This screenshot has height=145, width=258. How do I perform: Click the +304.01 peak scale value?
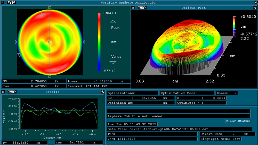point(109,13)
